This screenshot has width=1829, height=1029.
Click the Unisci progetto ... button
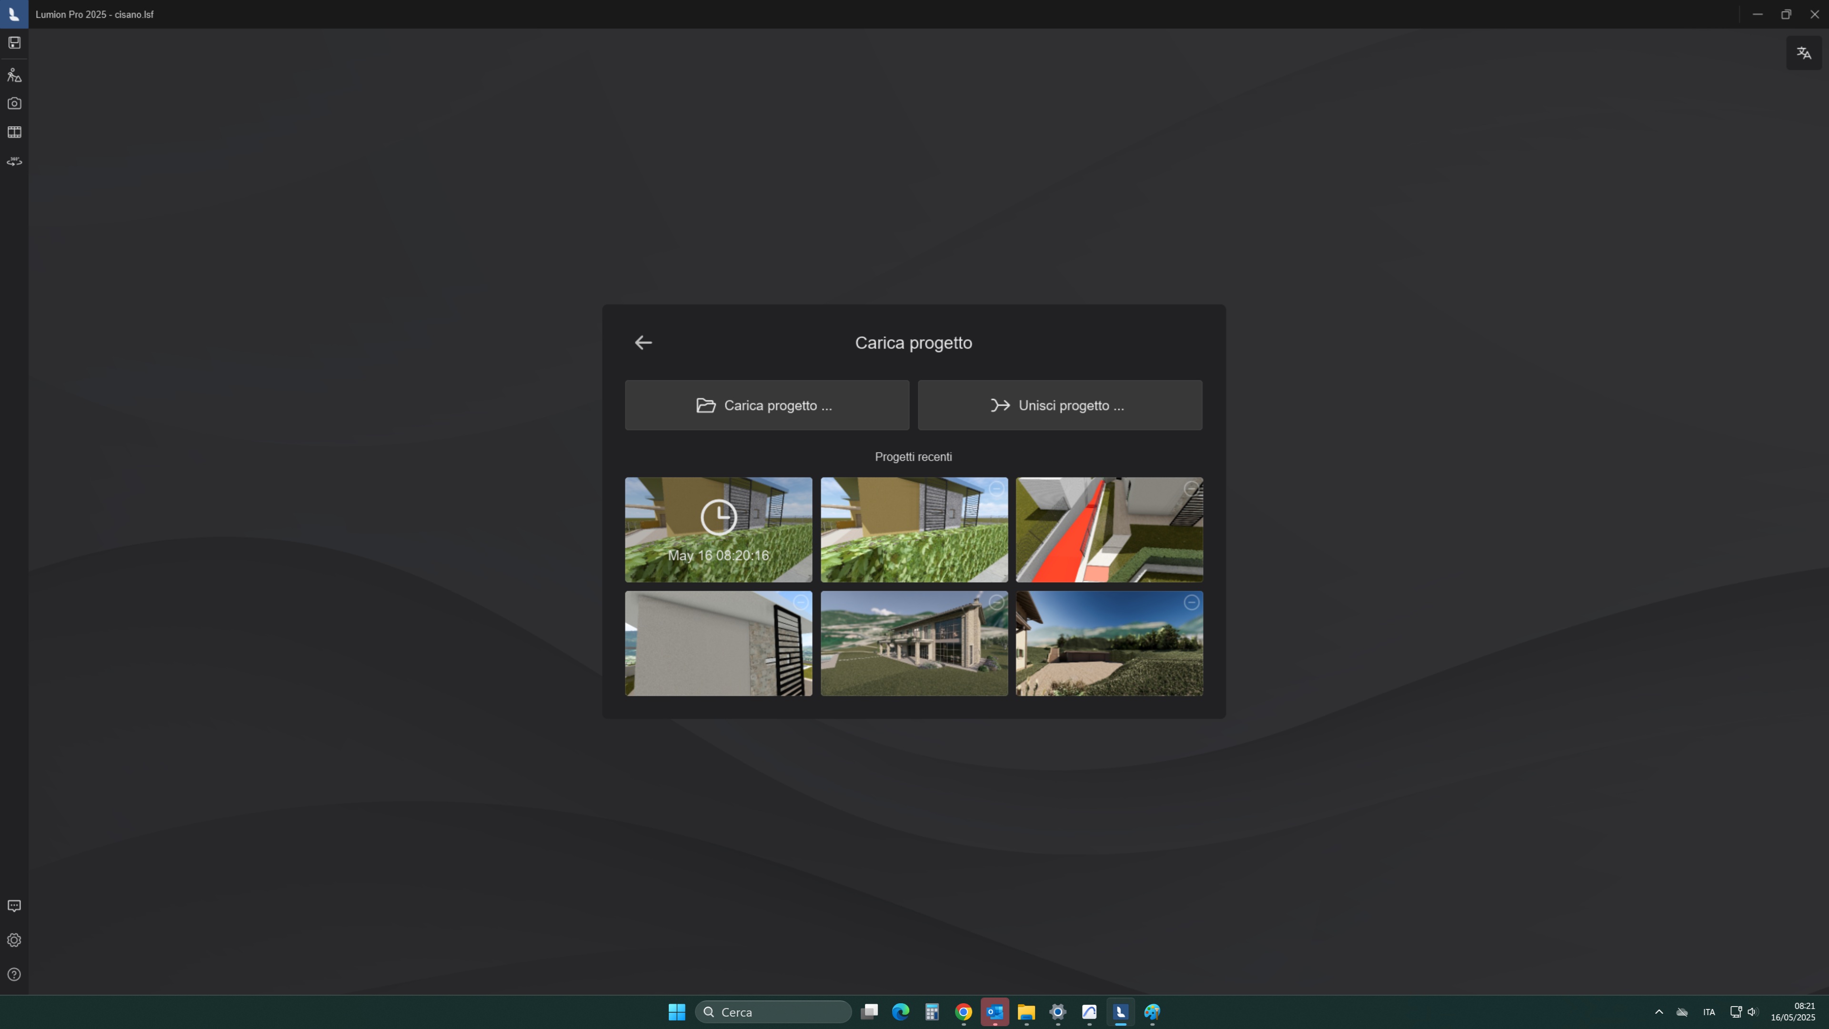(x=1060, y=405)
